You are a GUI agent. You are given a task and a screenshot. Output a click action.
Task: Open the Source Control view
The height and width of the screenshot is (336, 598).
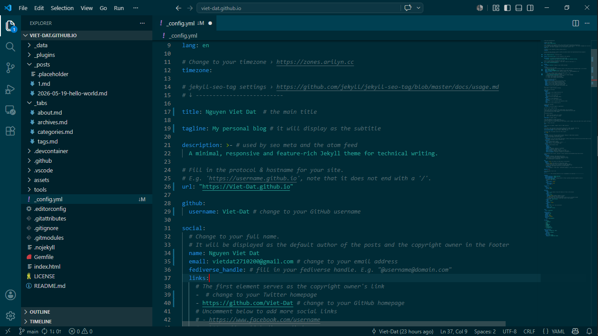click(x=11, y=67)
